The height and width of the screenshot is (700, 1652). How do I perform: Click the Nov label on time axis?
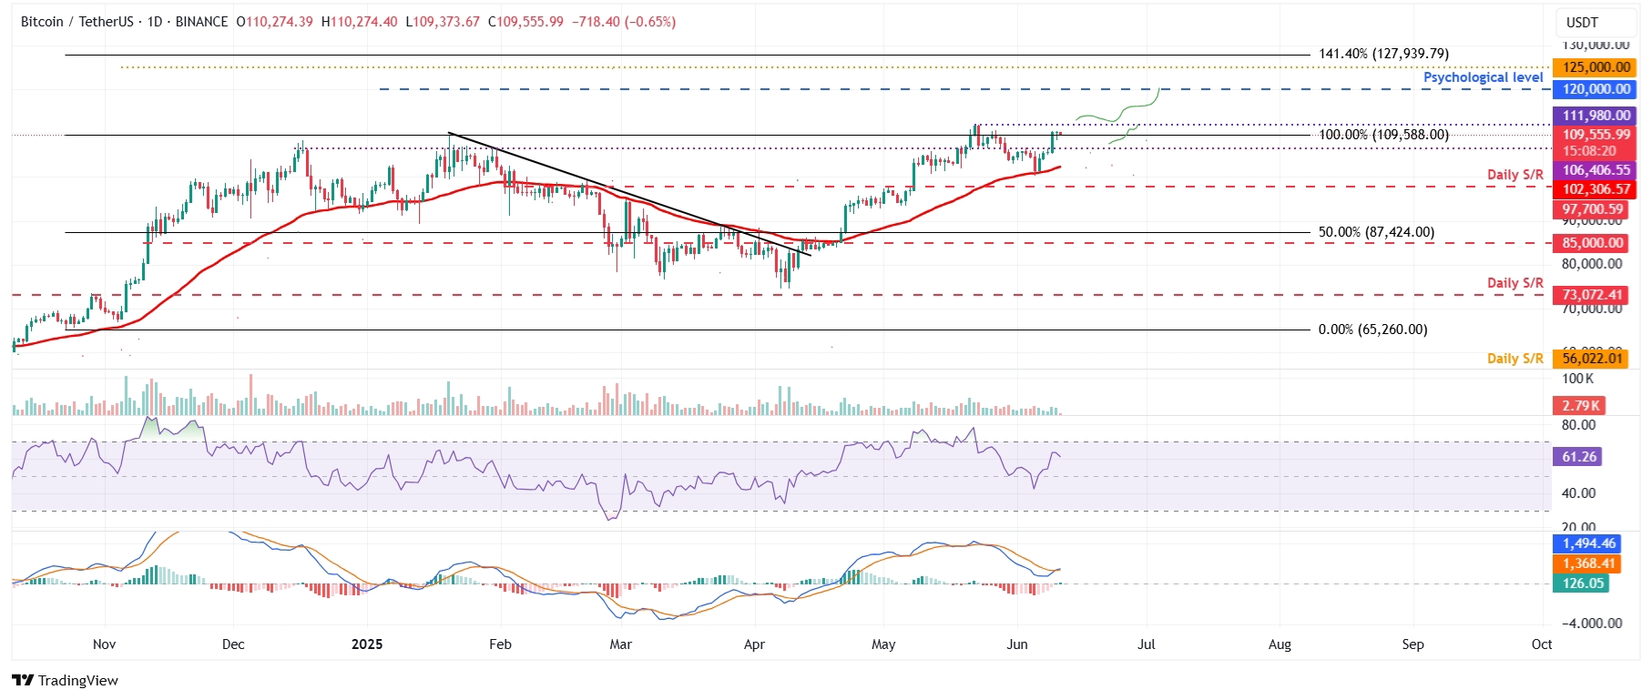(x=105, y=644)
